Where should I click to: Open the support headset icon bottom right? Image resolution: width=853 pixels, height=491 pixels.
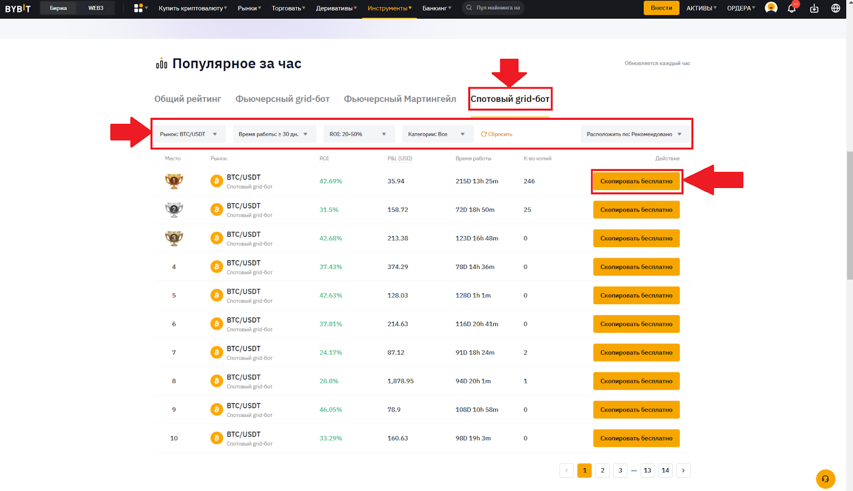tap(825, 478)
